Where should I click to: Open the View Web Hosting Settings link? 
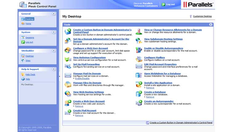89,92
